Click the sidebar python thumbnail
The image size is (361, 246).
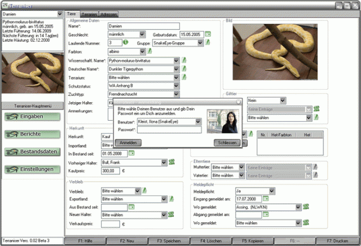point(33,73)
